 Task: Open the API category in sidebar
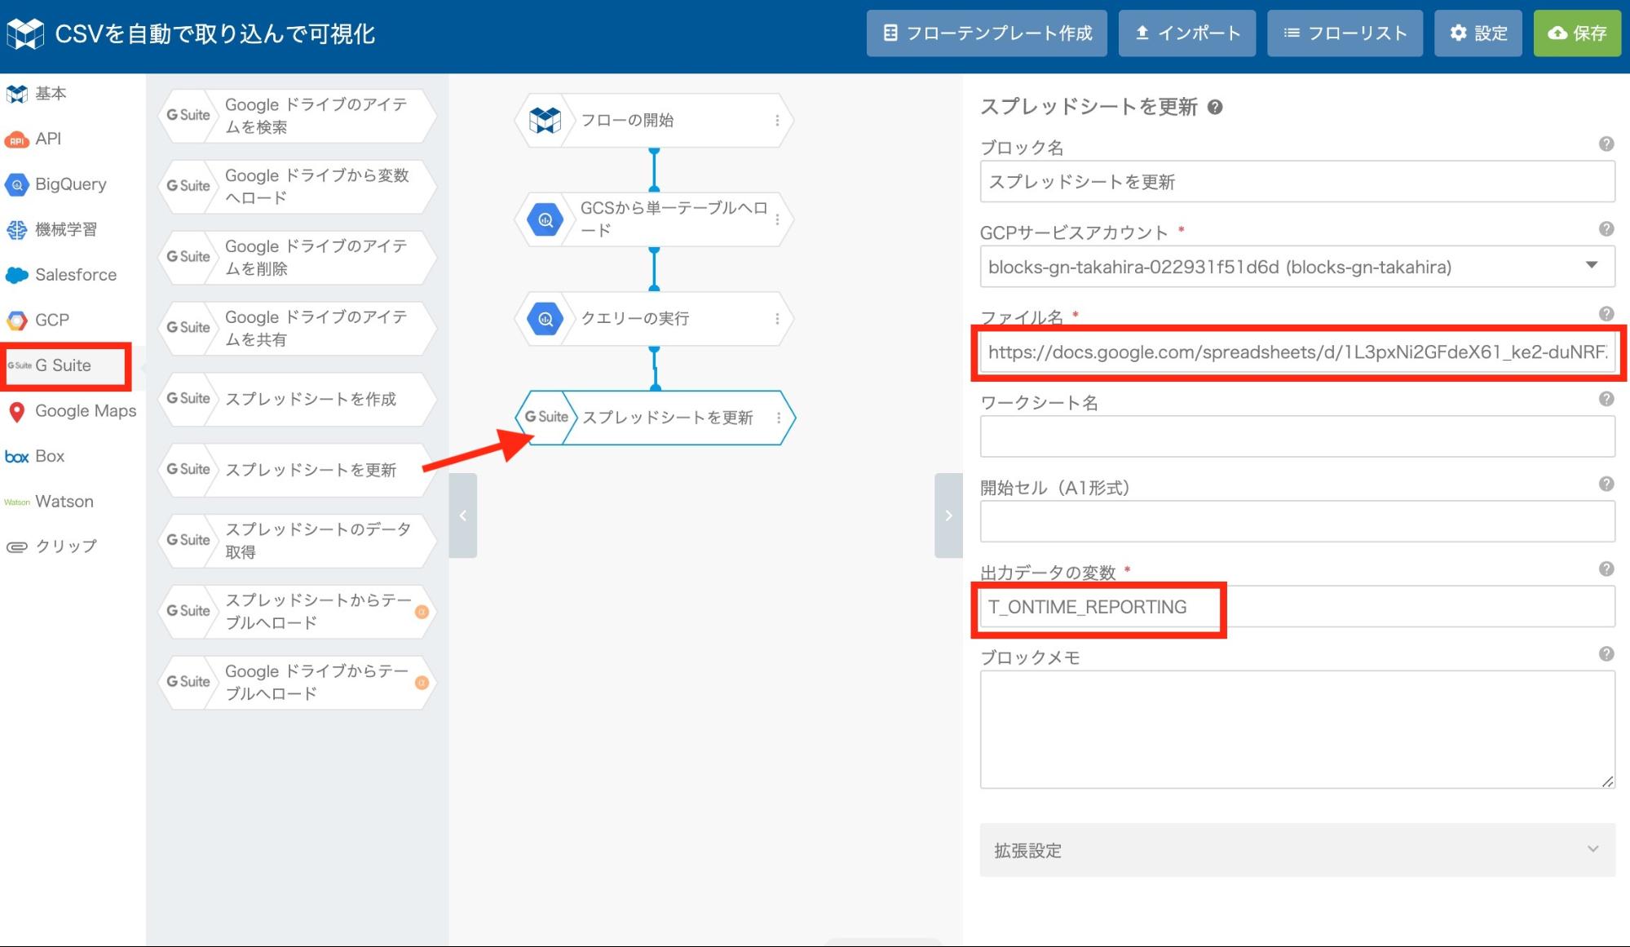pos(34,139)
